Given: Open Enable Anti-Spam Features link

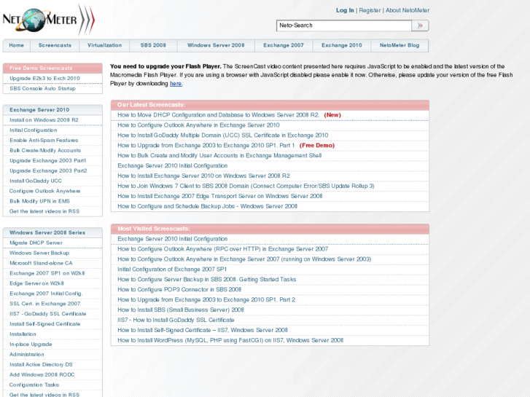Looking at the screenshot, I should (44, 140).
